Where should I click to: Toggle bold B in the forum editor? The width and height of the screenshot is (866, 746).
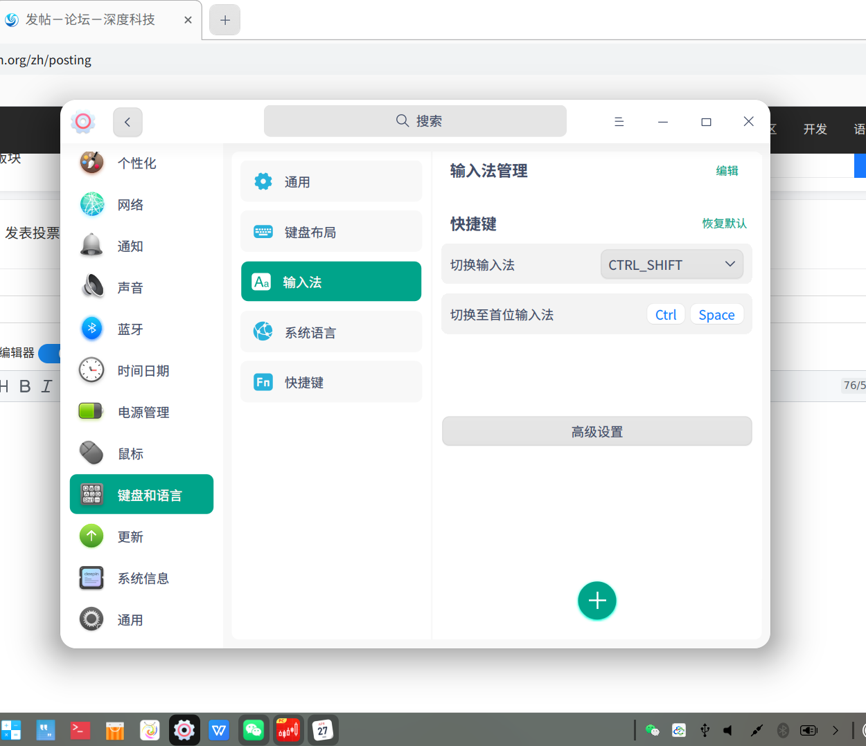click(25, 386)
